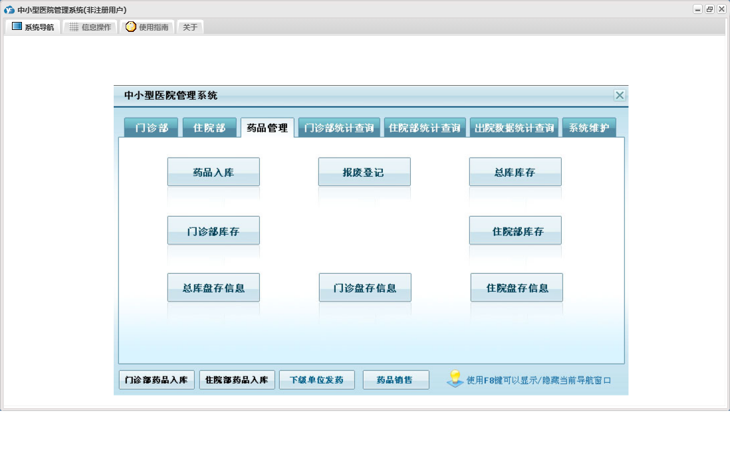Click the app logo in title bar
Viewport: 730px width, 476px height.
tap(9, 9)
